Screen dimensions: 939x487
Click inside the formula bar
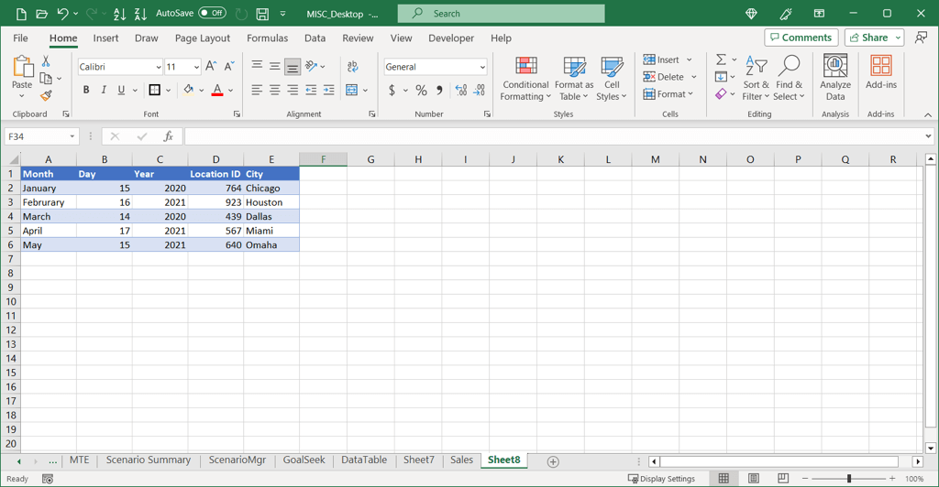(550, 136)
